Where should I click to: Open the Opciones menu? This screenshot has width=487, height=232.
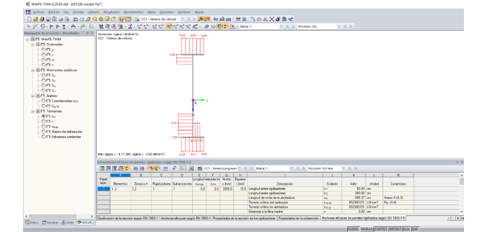pos(167,12)
